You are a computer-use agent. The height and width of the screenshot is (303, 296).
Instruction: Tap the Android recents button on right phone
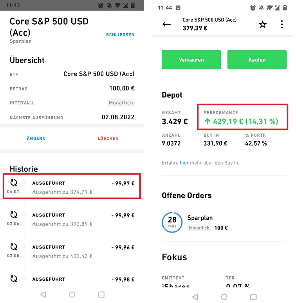(x=253, y=297)
